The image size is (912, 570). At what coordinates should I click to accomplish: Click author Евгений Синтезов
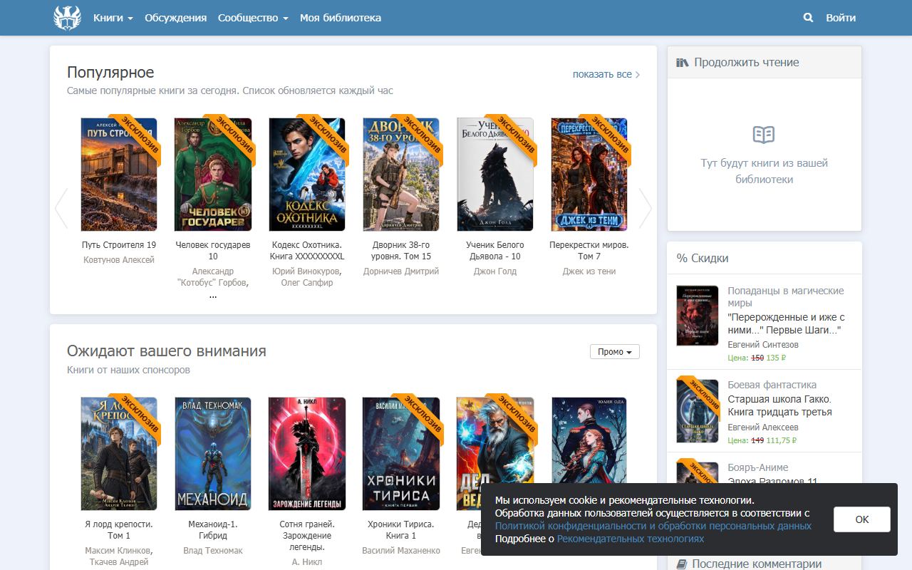click(763, 345)
